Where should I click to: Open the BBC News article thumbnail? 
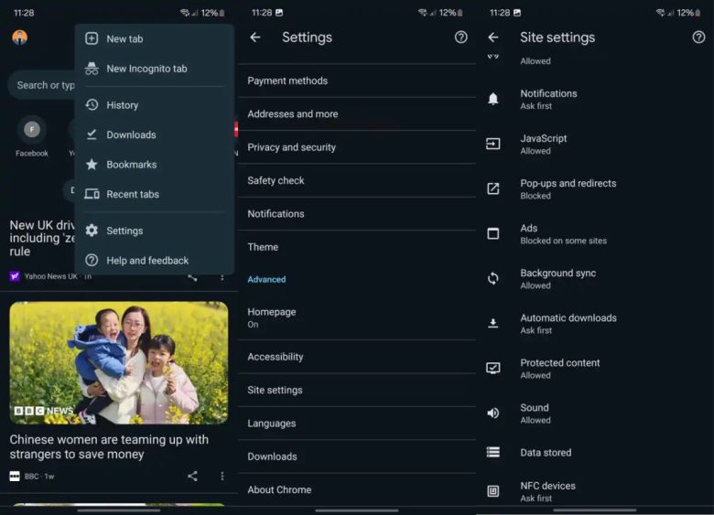pos(119,363)
